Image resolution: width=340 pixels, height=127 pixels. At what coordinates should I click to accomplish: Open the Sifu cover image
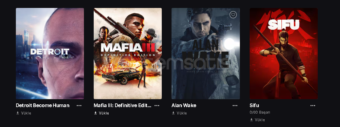[284, 54]
